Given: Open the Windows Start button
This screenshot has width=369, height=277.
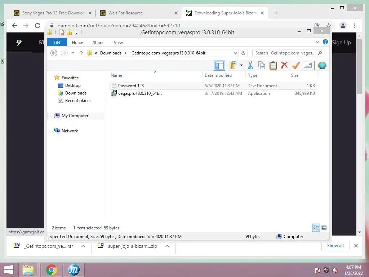Looking at the screenshot, I should click(9, 270).
